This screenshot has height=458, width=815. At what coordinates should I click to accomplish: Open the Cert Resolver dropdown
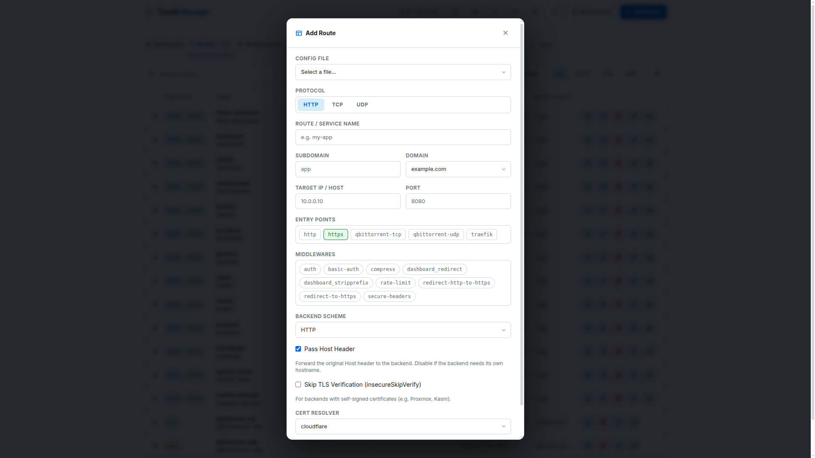pos(403,427)
